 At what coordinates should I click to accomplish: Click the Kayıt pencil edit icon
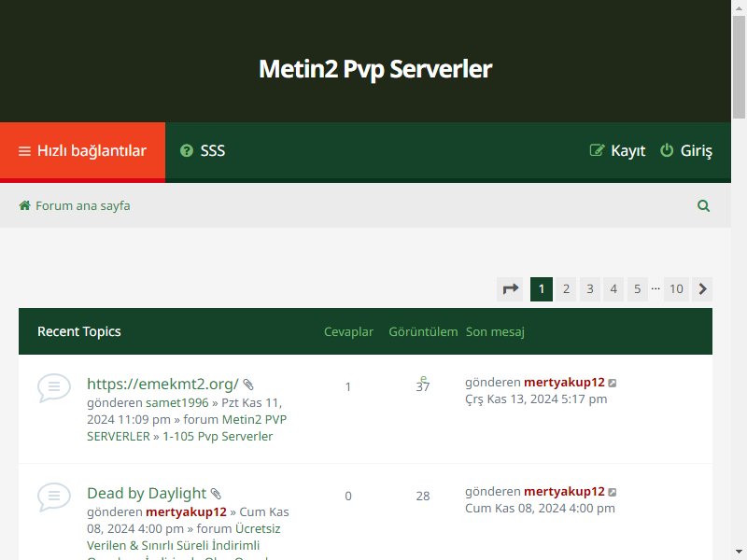click(597, 150)
